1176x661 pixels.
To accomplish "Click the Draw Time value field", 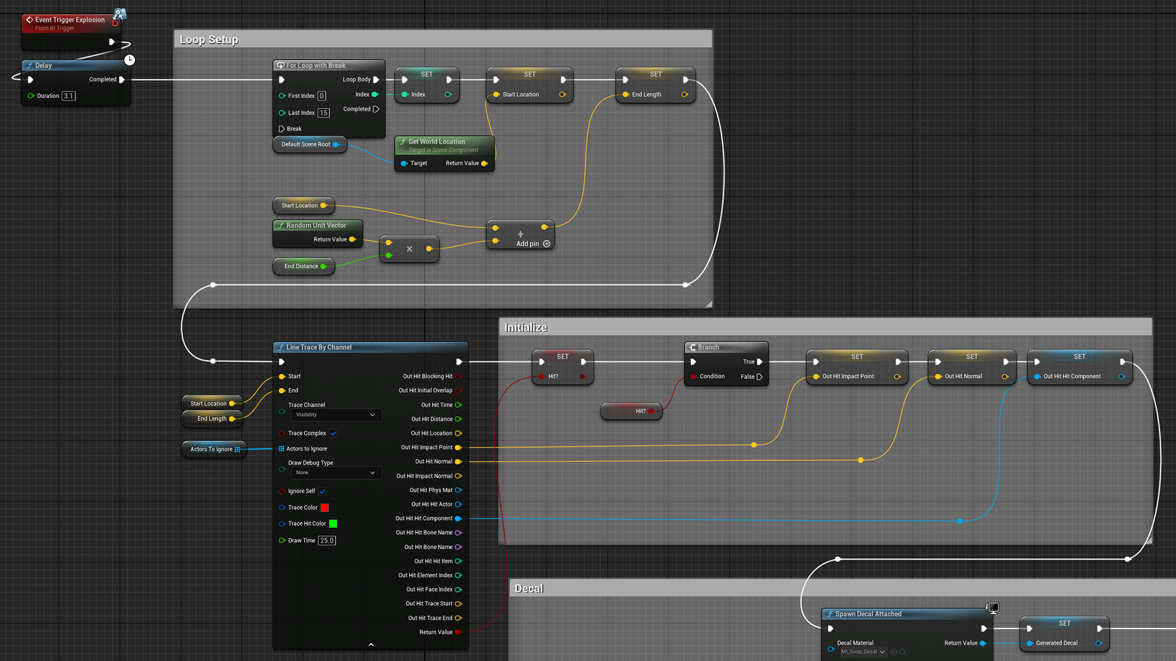I will coord(327,540).
